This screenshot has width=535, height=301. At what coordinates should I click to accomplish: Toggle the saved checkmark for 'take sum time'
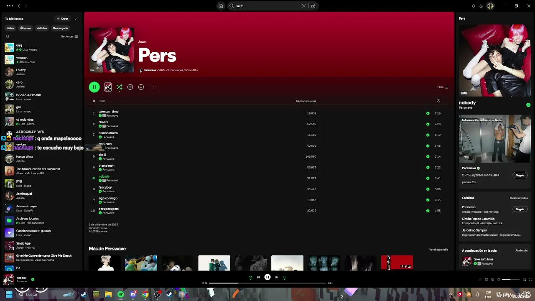[428, 113]
